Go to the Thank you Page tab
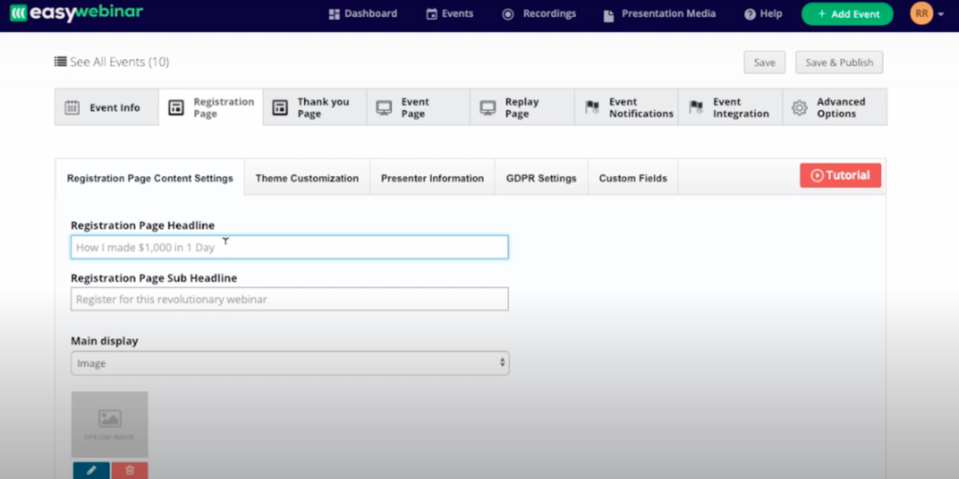This screenshot has width=959, height=479. click(314, 107)
